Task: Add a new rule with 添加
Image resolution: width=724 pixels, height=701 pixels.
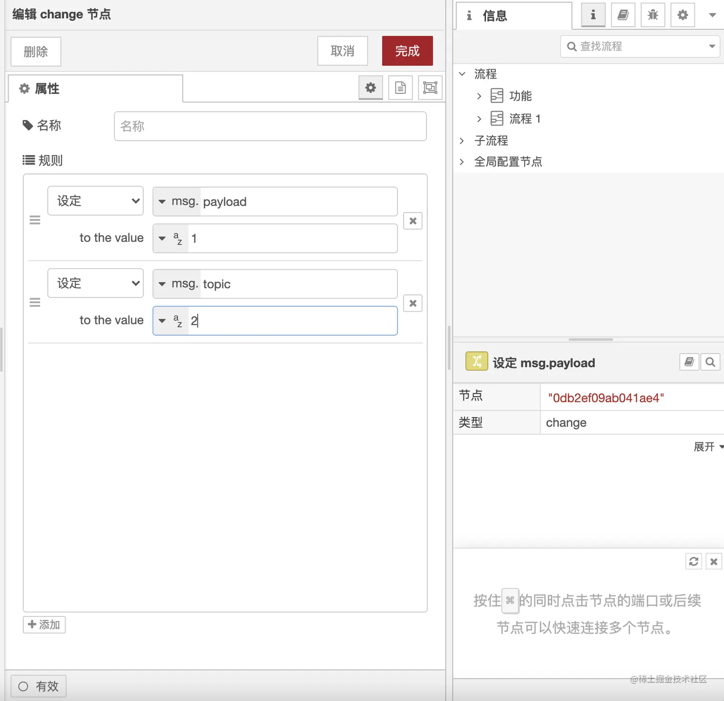Action: coord(44,624)
